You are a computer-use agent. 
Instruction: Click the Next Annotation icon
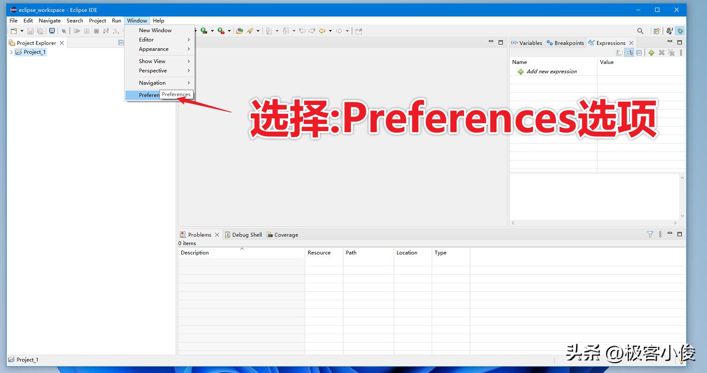pos(269,31)
